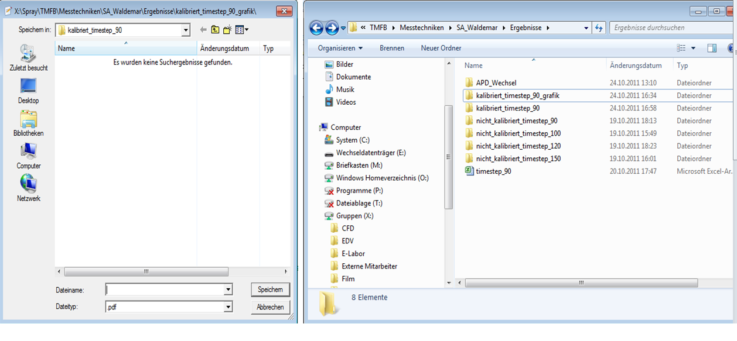
Task: Click the Explorer forward arrow button
Action: (332, 27)
